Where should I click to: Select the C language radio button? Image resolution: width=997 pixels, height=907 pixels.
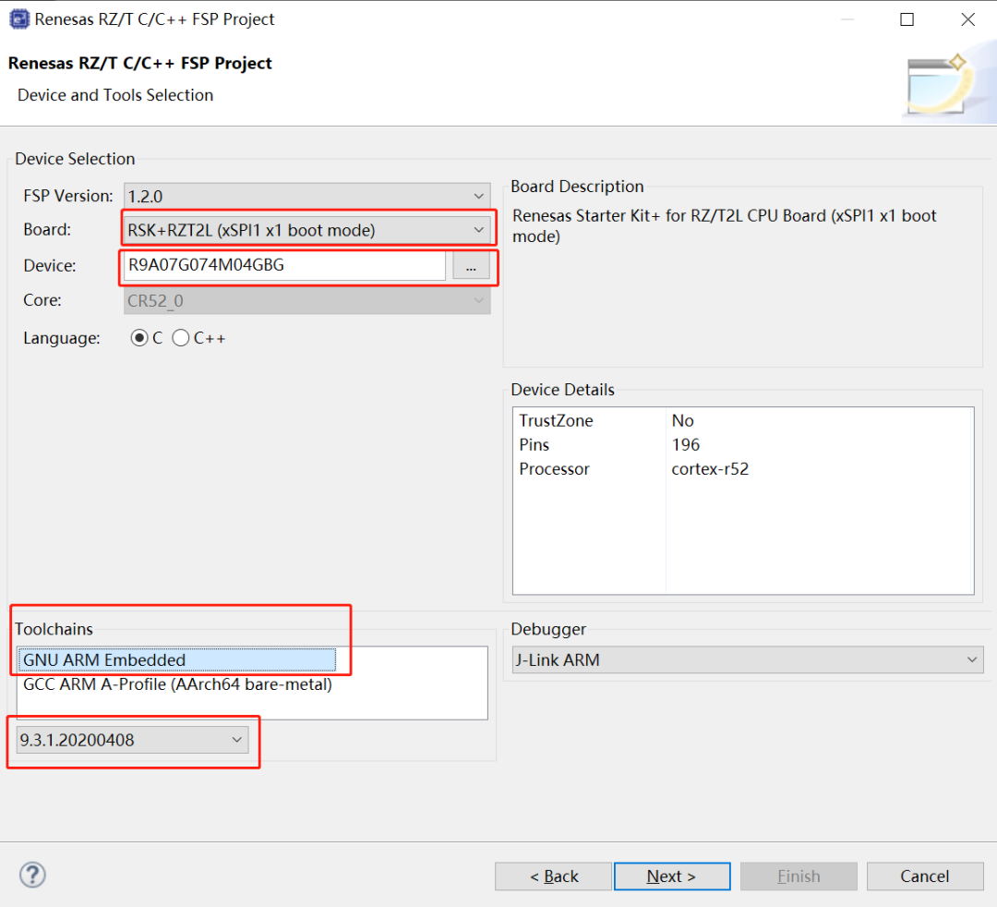click(x=139, y=338)
